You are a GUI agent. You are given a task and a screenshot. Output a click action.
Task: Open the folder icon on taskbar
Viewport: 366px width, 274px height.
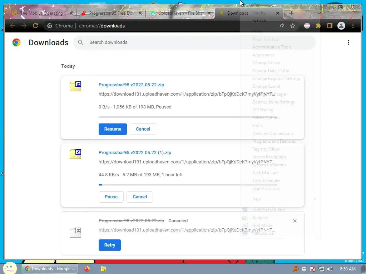[x=103, y=269]
